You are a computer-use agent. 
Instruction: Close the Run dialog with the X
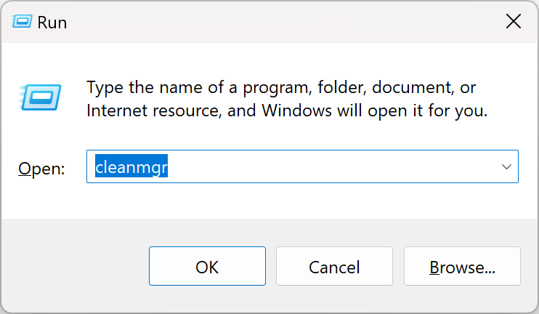pyautogui.click(x=513, y=22)
